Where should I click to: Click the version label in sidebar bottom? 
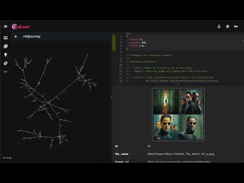(7, 158)
